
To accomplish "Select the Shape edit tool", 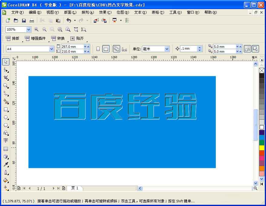I will (x=6, y=70).
